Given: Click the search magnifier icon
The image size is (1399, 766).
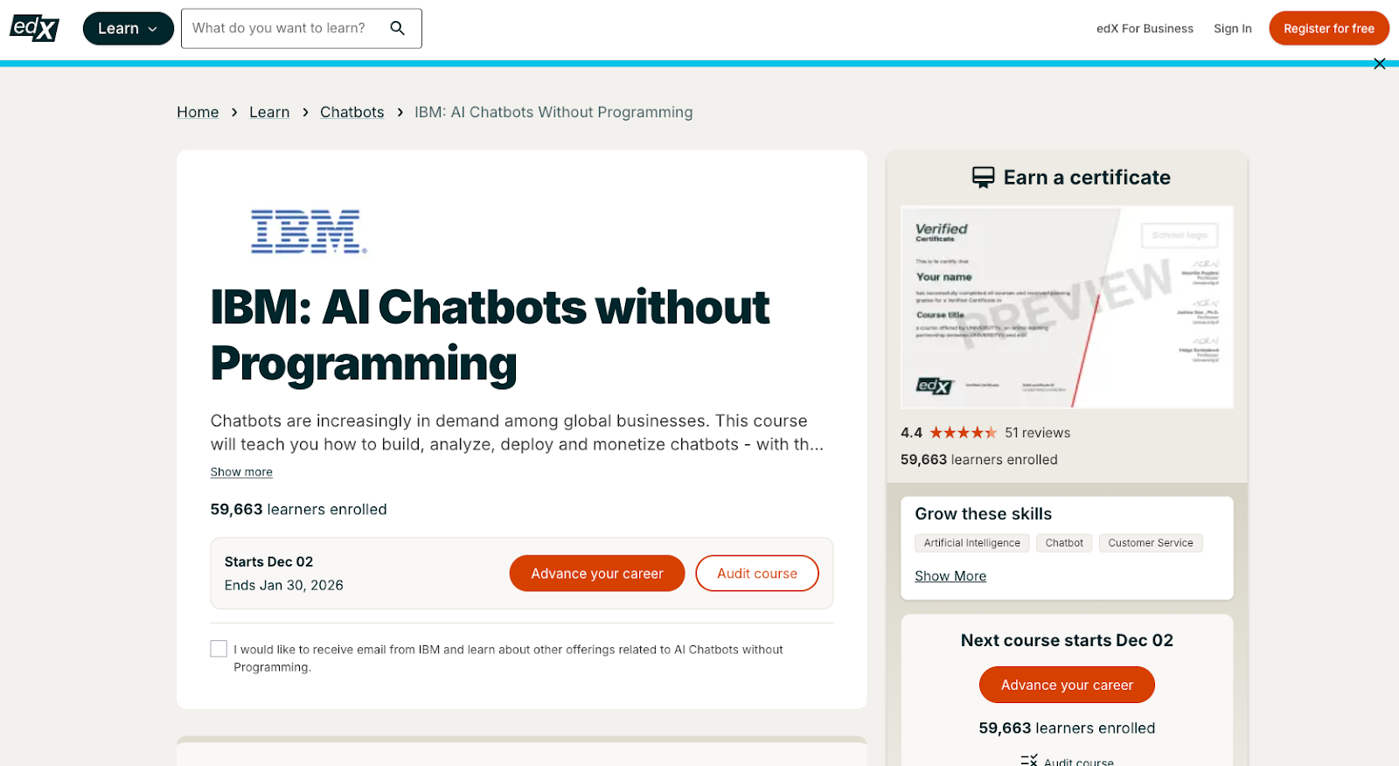Looking at the screenshot, I should pyautogui.click(x=398, y=28).
